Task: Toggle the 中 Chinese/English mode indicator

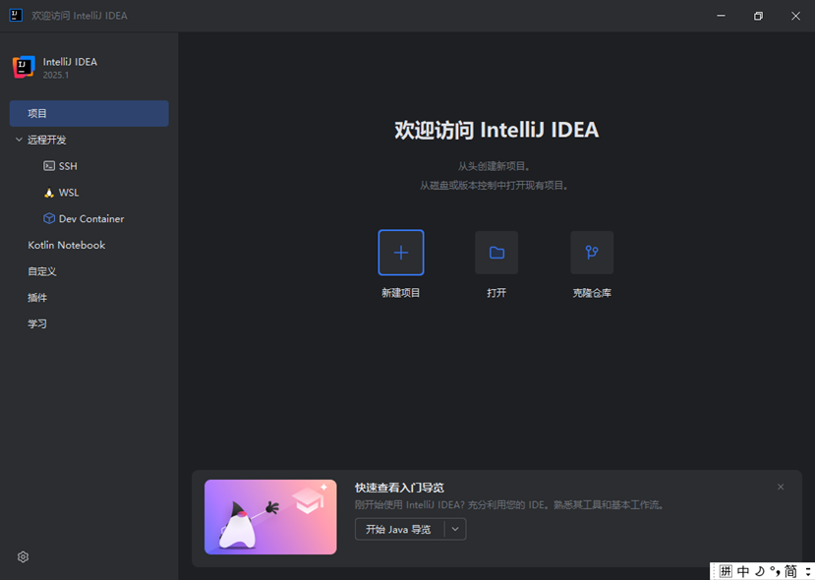Action: 743,571
